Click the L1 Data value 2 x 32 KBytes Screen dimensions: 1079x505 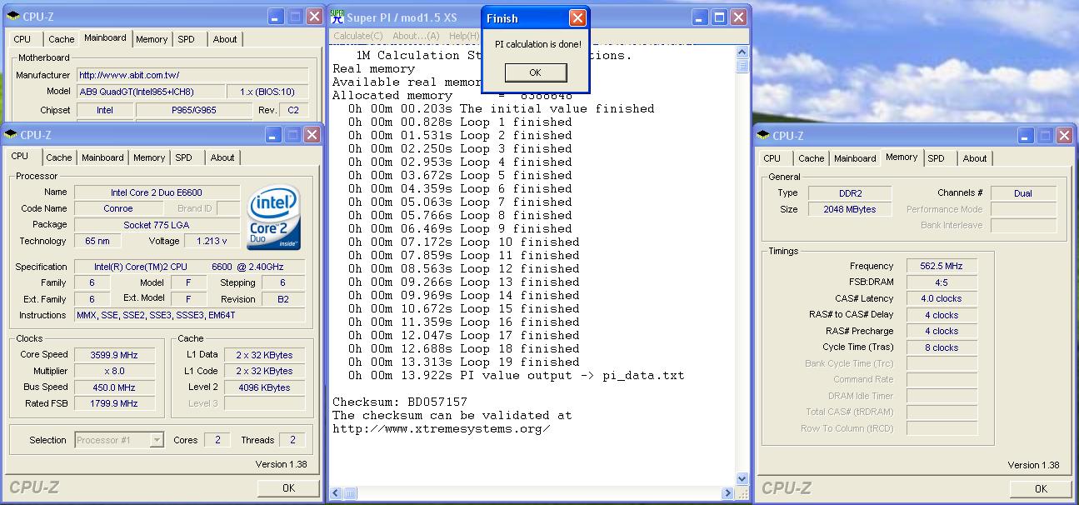tap(264, 355)
